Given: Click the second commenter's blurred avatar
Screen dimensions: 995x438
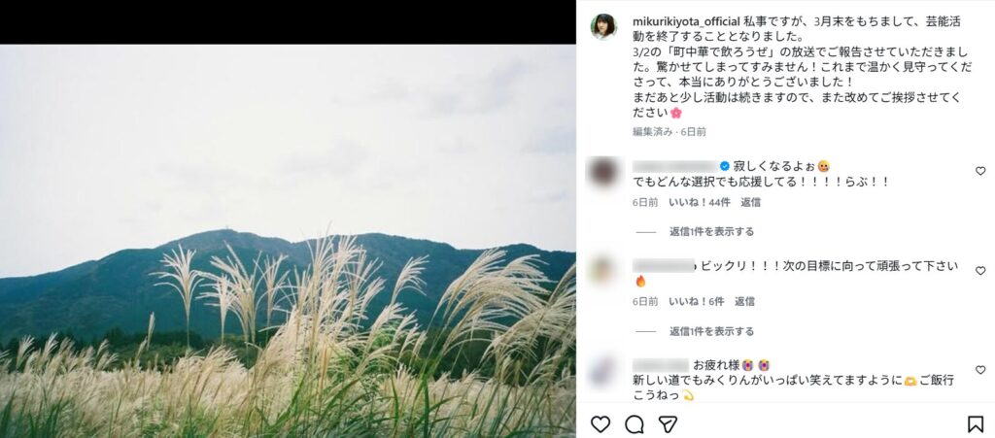Looking at the screenshot, I should [602, 271].
